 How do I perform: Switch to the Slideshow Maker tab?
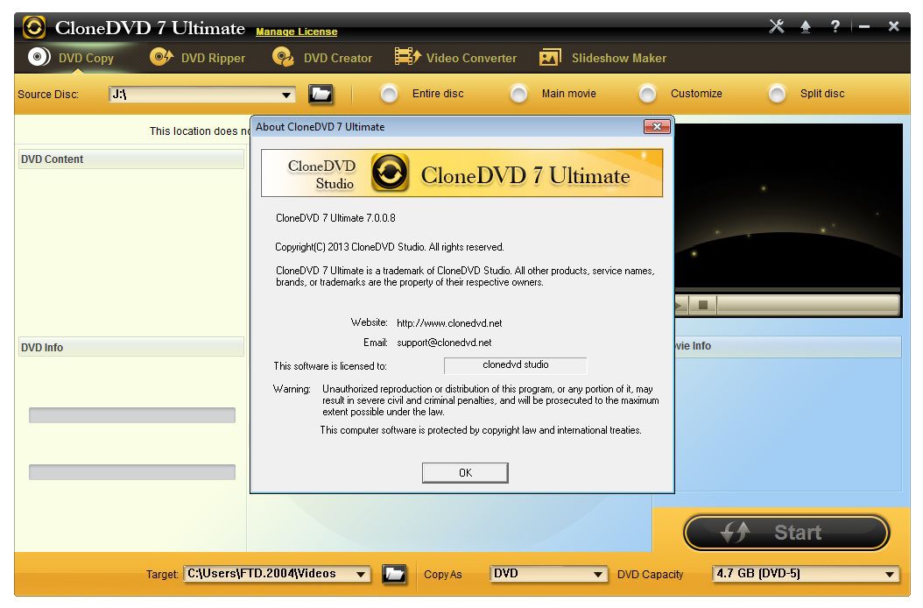pyautogui.click(x=602, y=58)
